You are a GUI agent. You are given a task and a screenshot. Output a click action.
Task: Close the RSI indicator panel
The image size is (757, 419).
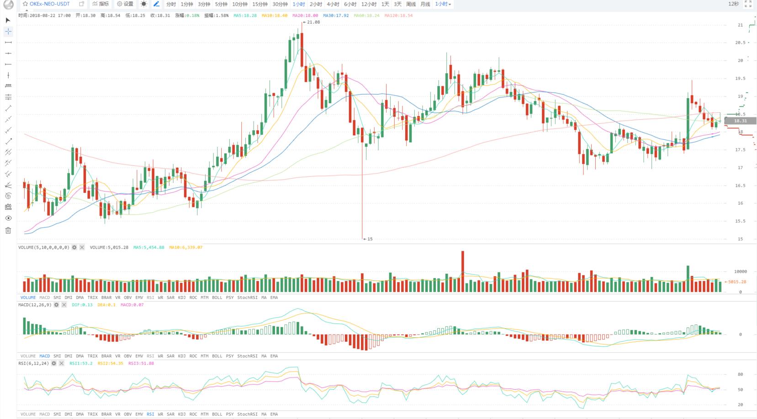(61, 363)
